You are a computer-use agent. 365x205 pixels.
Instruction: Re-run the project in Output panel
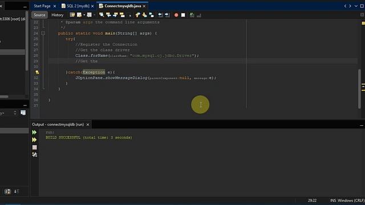coord(34,133)
